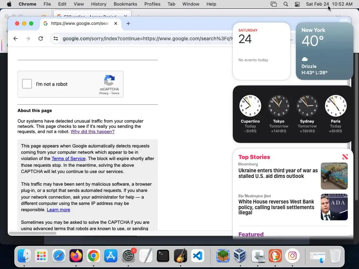The height and width of the screenshot is (269, 359).
Task: Open the History menu
Action: [x=99, y=4]
